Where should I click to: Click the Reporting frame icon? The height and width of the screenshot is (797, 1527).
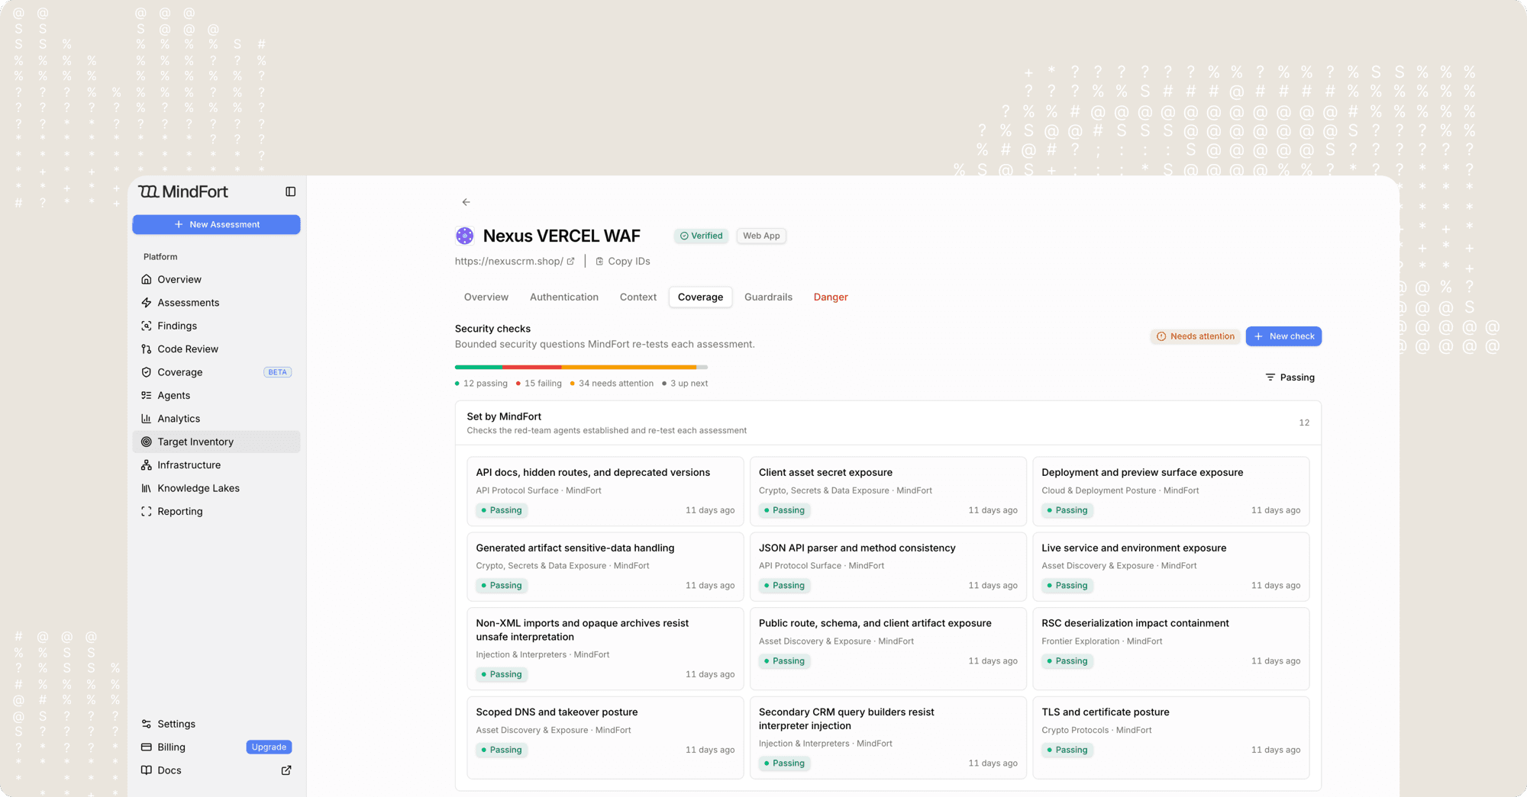[x=147, y=511]
